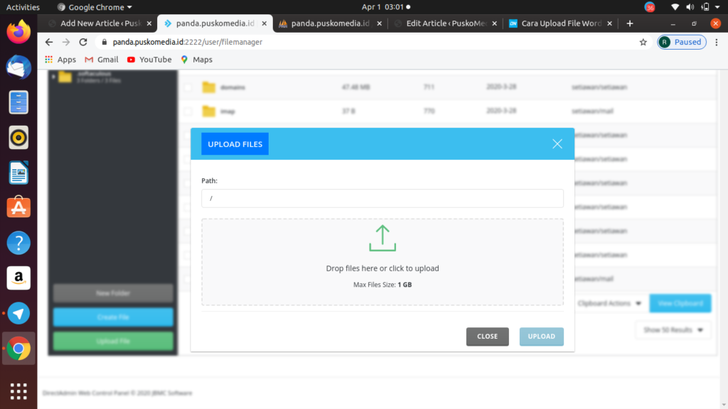The image size is (728, 409).
Task: Open the domains folder row
Action: click(447, 87)
